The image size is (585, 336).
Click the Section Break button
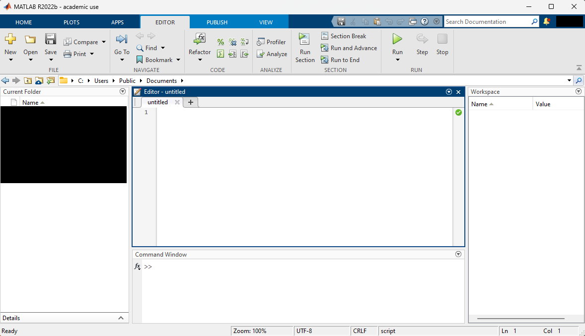[x=344, y=36]
